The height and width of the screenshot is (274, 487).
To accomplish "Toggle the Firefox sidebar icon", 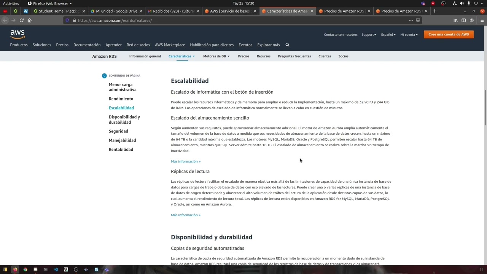I will pos(463,20).
